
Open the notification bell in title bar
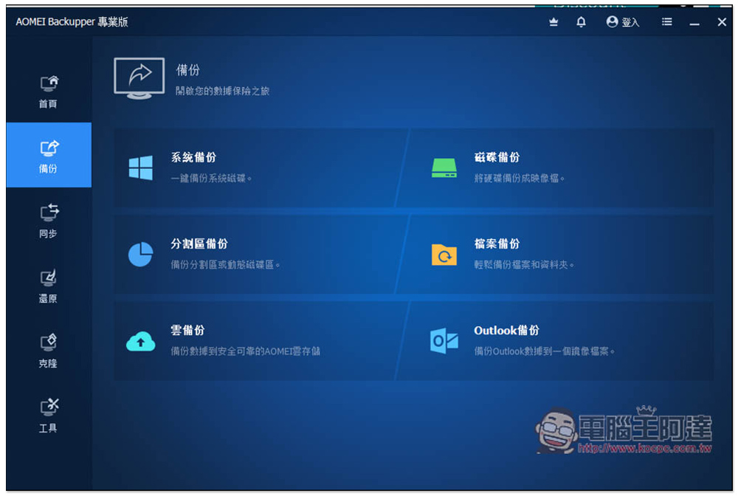pyautogui.click(x=581, y=22)
